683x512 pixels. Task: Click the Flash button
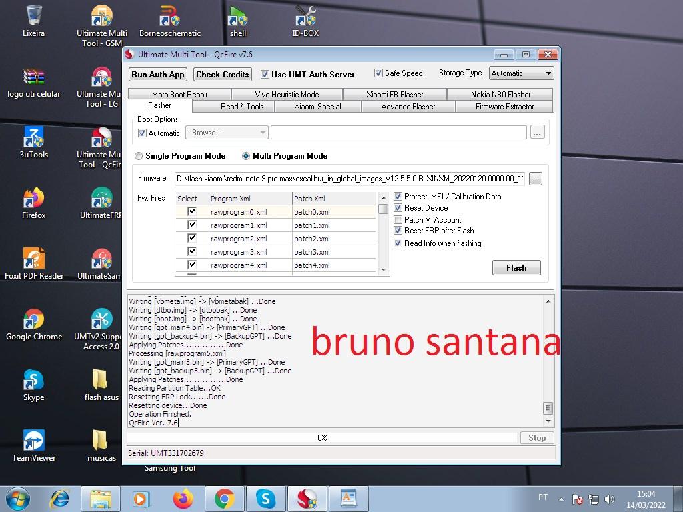pyautogui.click(x=517, y=268)
